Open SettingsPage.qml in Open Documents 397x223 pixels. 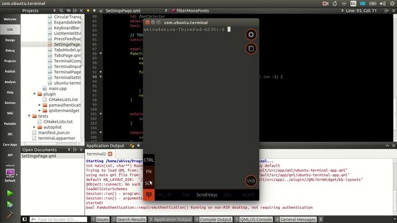[x=38, y=156]
